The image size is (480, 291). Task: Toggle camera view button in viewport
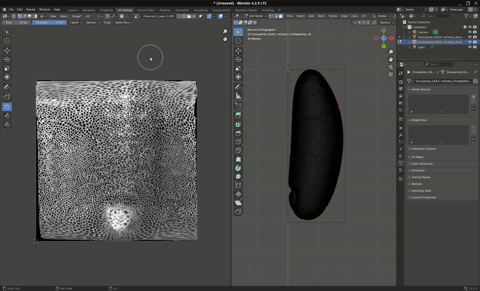[391, 67]
